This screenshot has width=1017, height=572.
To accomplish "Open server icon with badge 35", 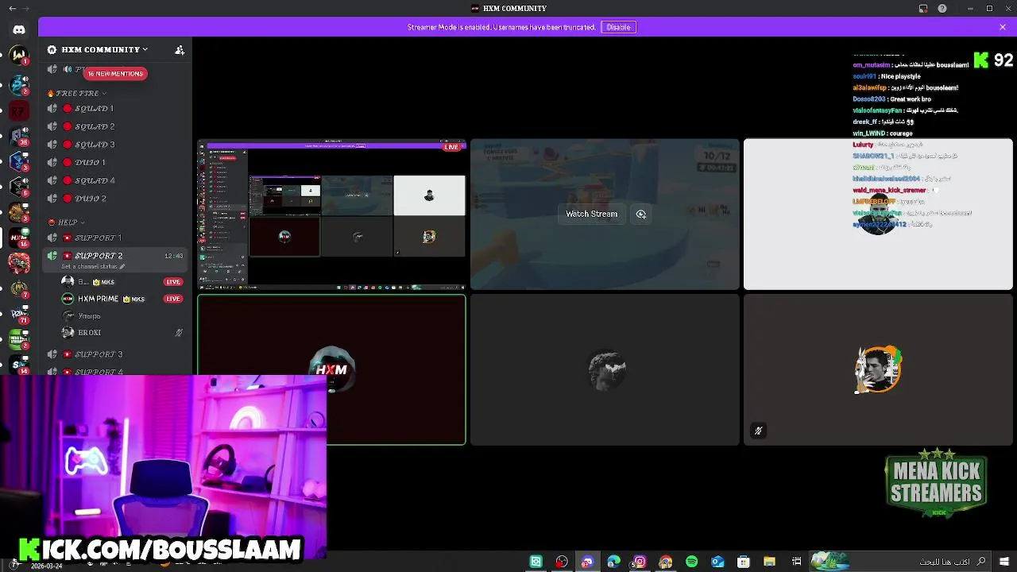I will click(19, 136).
